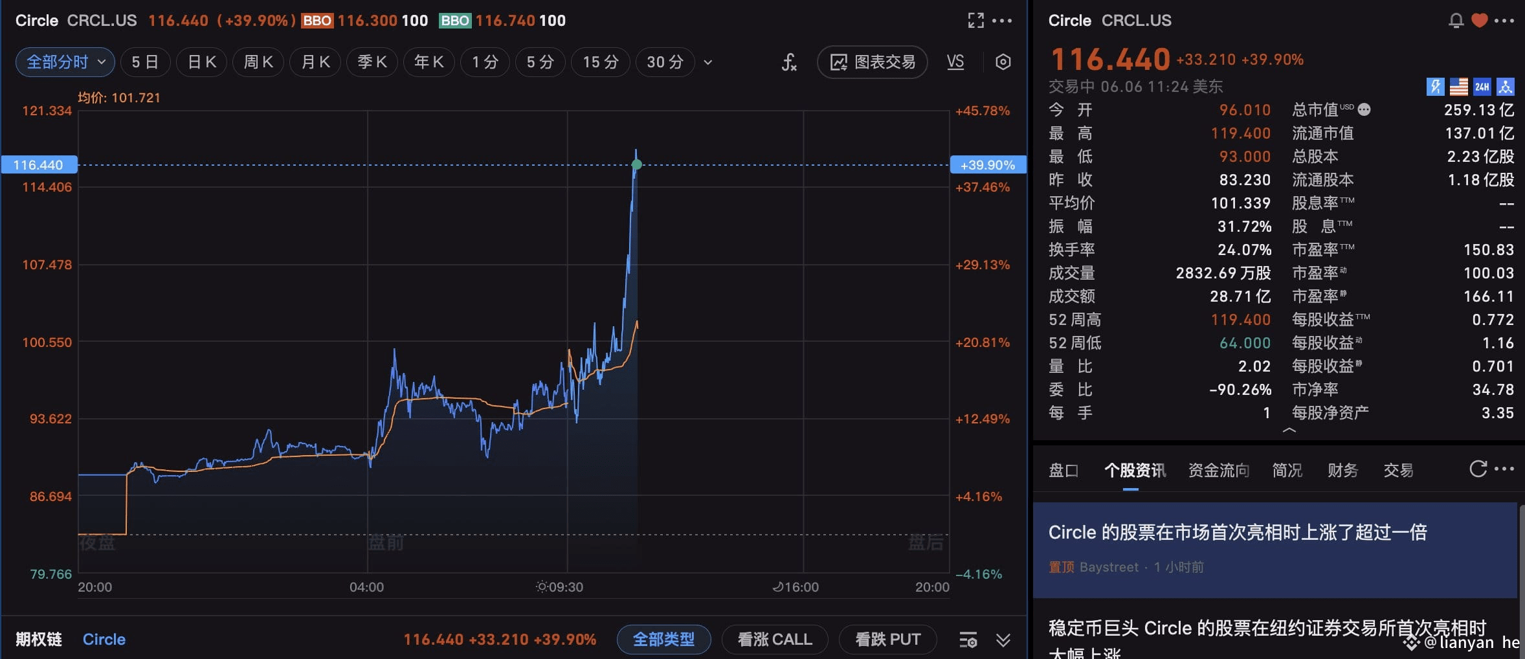1525x659 pixels.
Task: Open the 盘口 tab
Action: (x=1063, y=471)
